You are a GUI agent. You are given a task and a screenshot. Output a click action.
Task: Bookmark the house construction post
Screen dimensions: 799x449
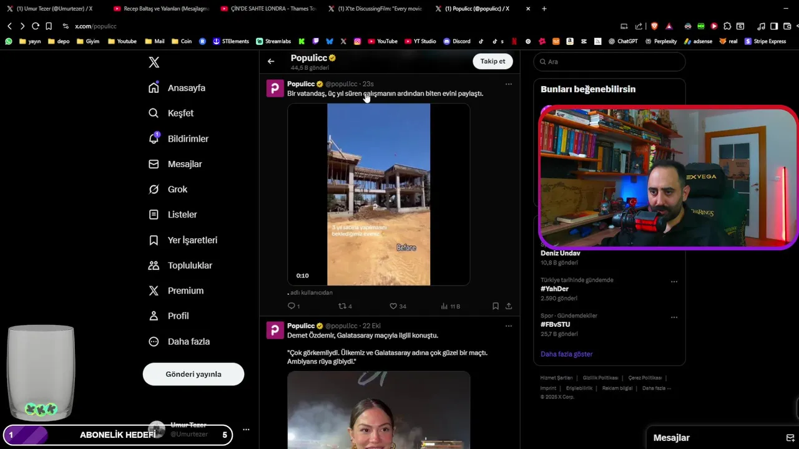[x=495, y=306]
